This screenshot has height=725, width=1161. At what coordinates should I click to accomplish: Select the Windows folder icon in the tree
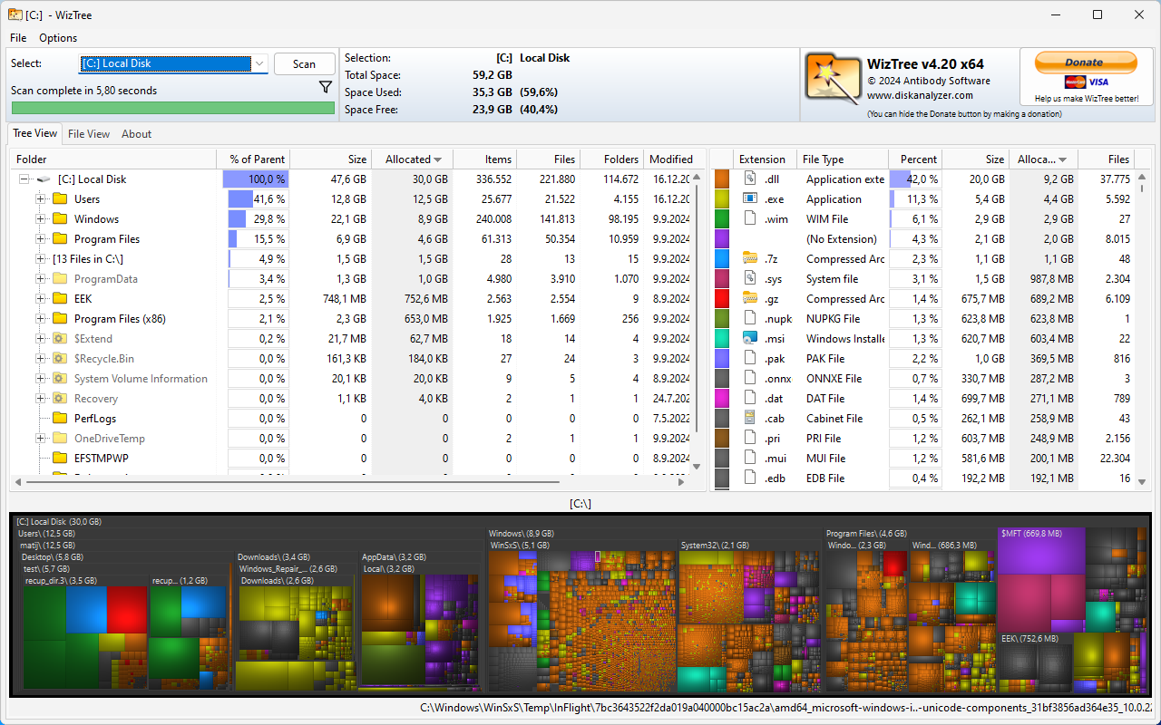click(61, 219)
